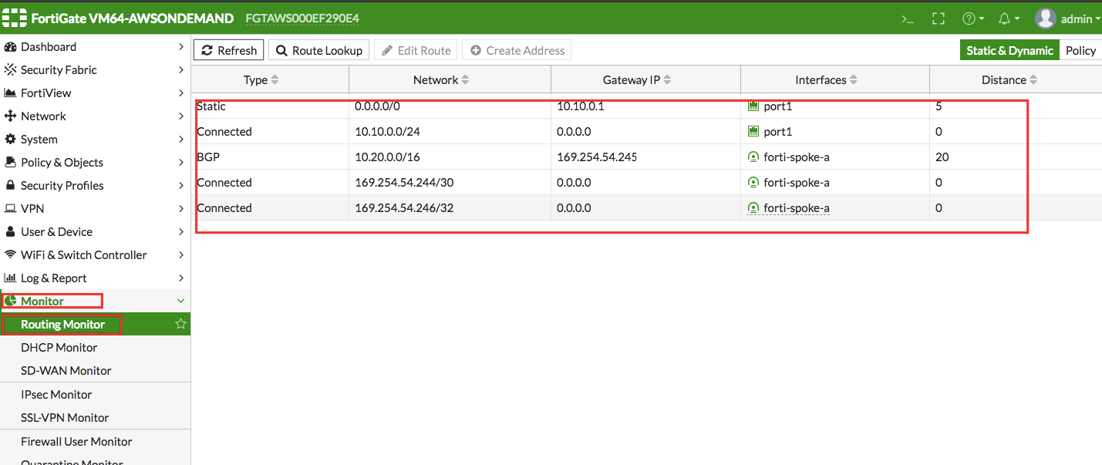1102x465 pixels.
Task: Collapse Monitor with its down chevron
Action: point(181,301)
